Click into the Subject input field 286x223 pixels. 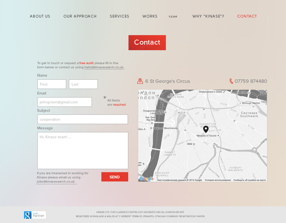pos(83,119)
